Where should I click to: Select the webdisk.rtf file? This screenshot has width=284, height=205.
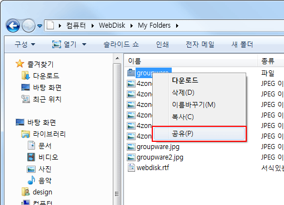pyautogui.click(x=153, y=168)
